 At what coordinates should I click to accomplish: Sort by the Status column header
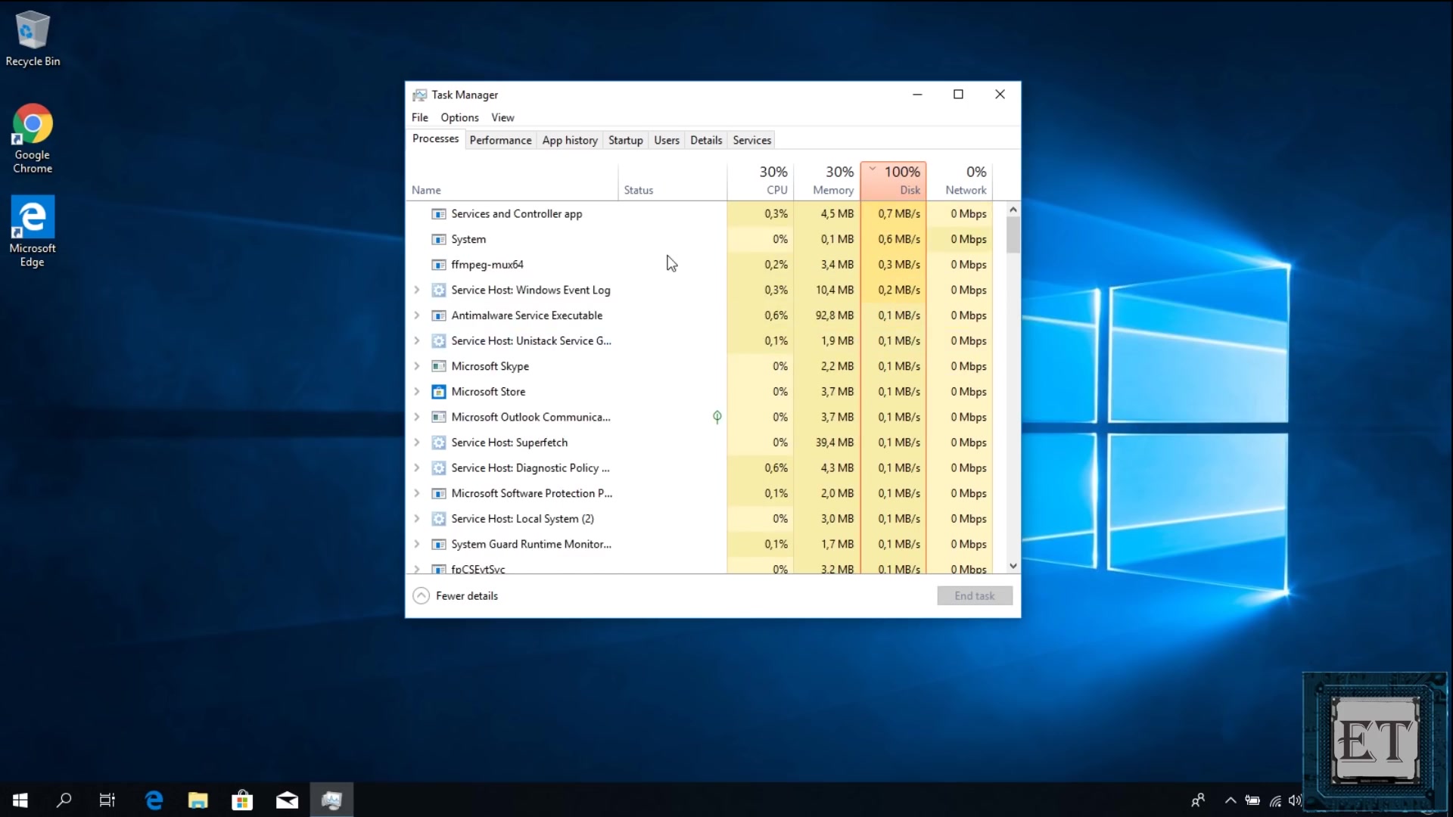673,181
